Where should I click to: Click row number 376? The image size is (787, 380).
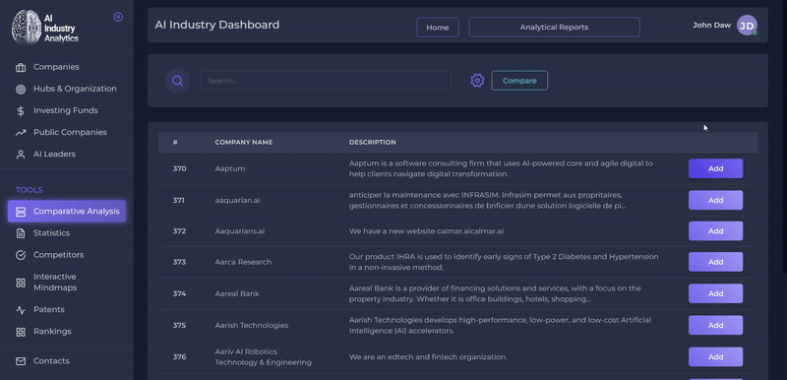tap(179, 357)
